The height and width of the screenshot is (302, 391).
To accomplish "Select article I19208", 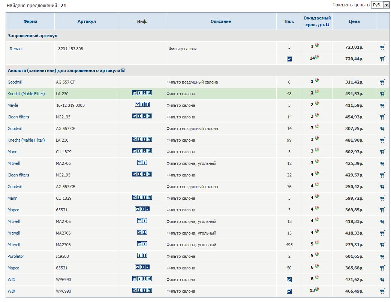I will tap(62, 256).
